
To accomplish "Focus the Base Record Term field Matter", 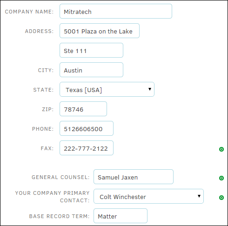I will point(121,216).
